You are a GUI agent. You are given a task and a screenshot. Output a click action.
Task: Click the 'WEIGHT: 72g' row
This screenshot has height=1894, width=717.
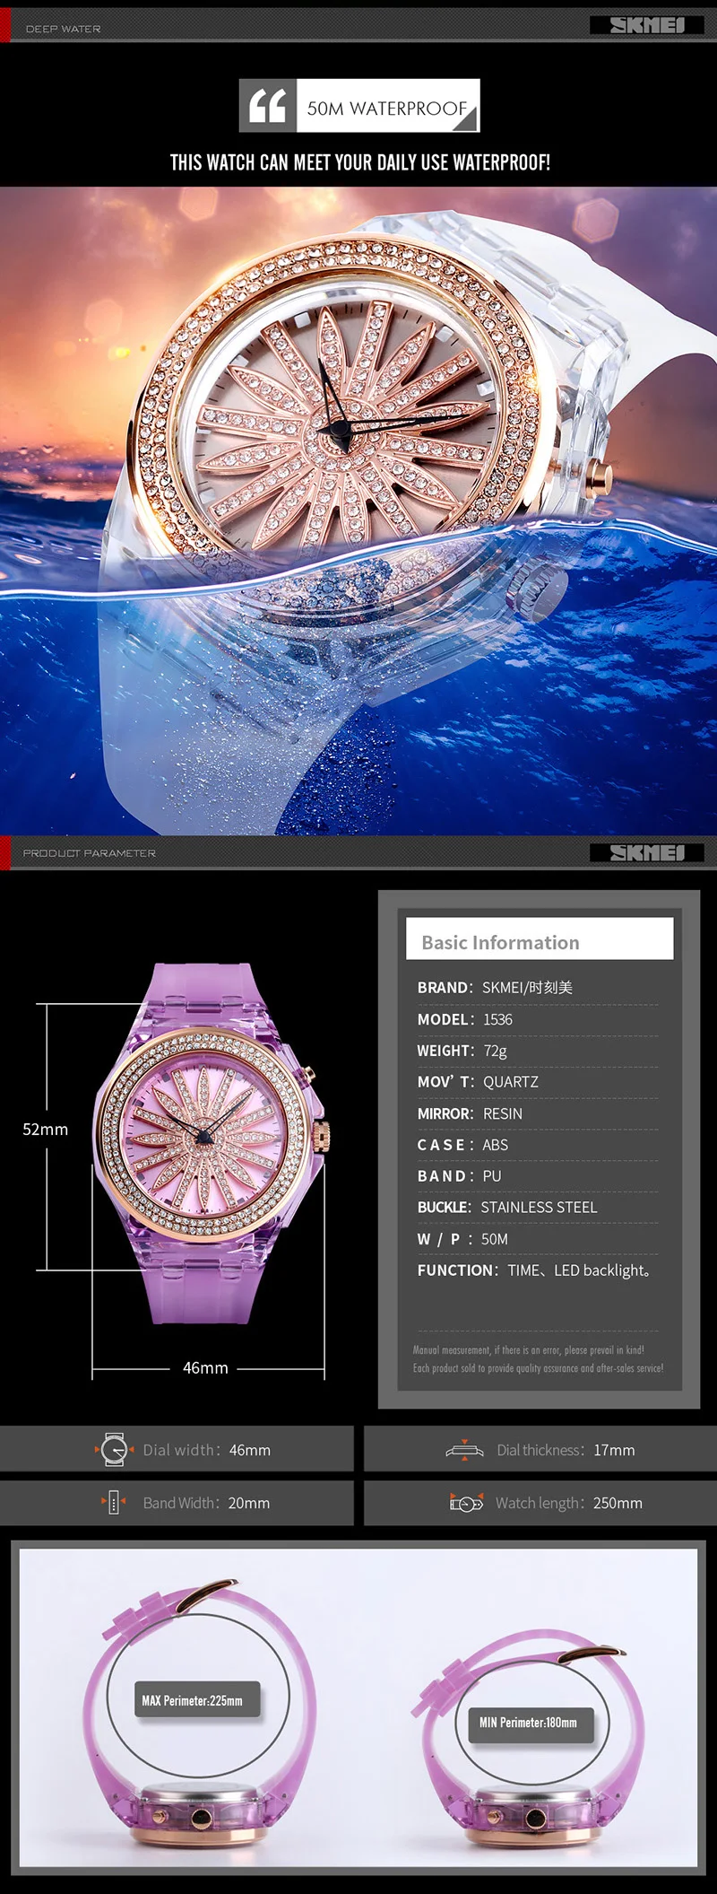(x=462, y=1051)
